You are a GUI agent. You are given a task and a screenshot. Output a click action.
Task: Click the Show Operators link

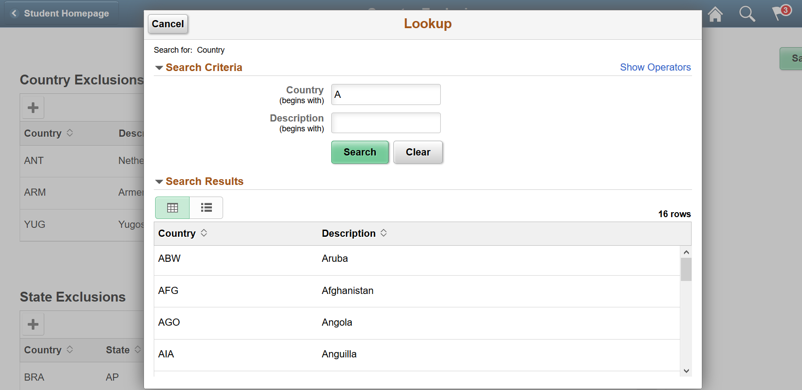pyautogui.click(x=655, y=67)
